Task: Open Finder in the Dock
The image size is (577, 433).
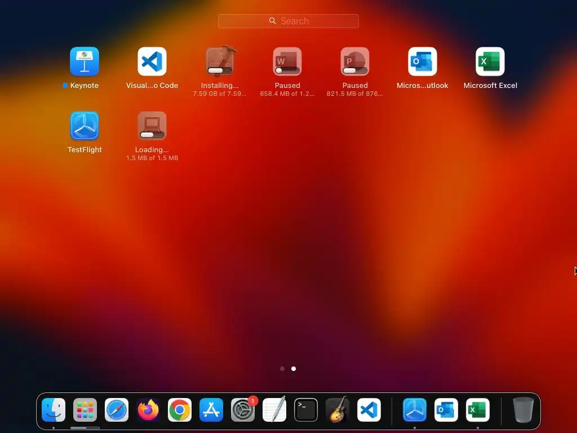Action: pos(54,410)
